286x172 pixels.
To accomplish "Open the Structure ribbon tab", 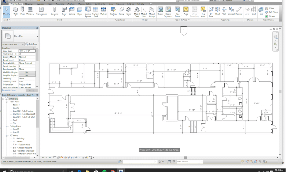I will [29, 4].
